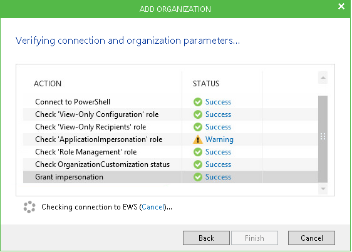
Task: Click the Finish button
Action: (254, 238)
